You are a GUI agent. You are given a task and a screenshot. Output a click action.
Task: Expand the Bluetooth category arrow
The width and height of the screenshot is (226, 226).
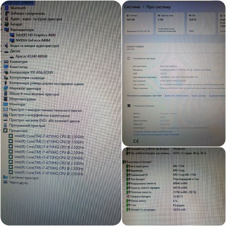tap(1, 8)
